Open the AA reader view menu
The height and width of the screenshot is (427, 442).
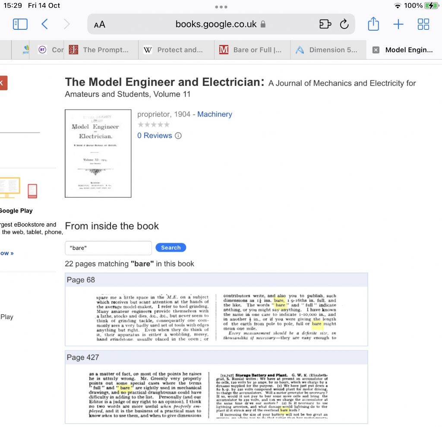point(100,25)
